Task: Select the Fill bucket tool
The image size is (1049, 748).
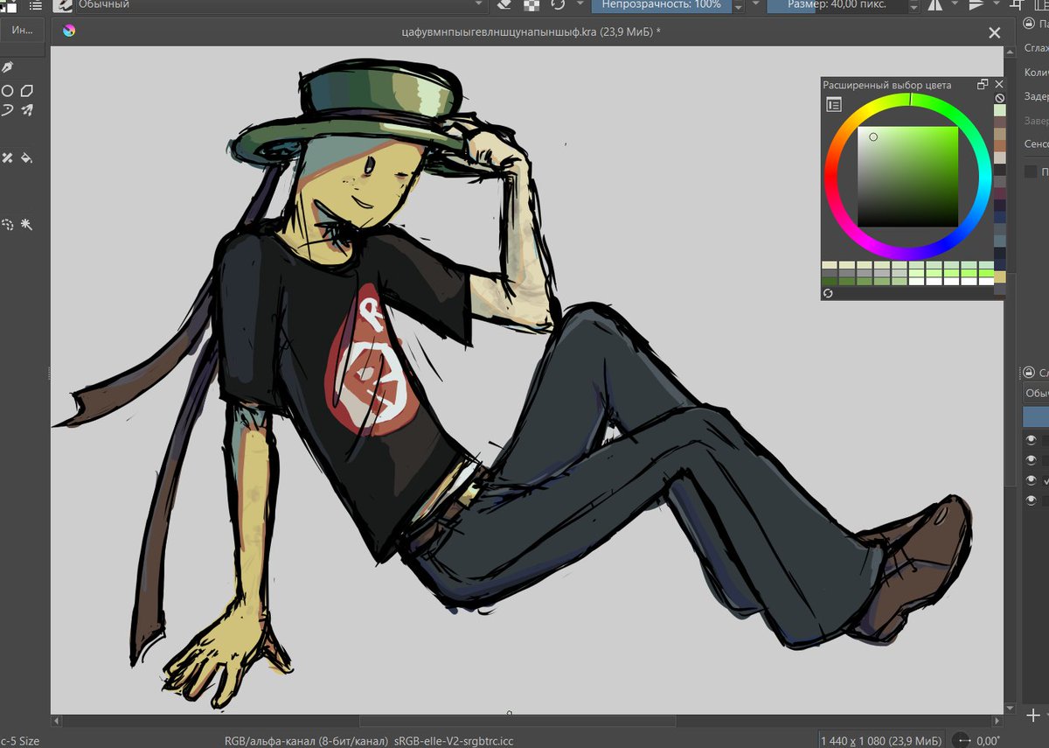Action: pos(27,158)
